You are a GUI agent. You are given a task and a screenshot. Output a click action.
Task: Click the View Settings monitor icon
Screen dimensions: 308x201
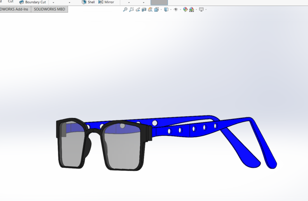[201, 10]
